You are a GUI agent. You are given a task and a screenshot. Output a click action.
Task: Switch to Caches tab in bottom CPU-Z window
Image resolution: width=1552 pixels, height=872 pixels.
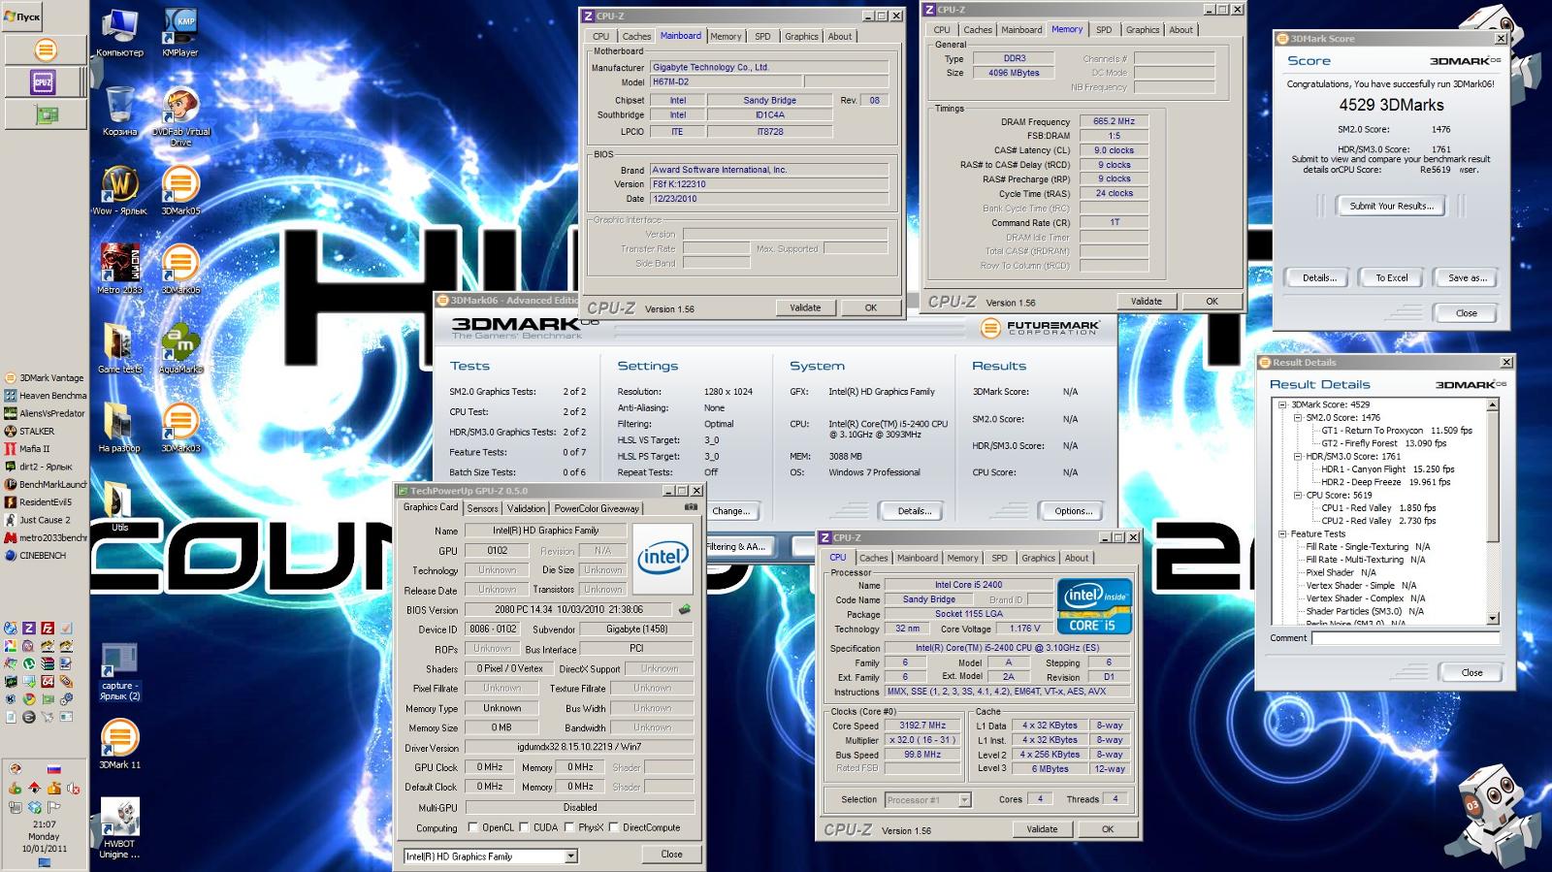(x=873, y=558)
